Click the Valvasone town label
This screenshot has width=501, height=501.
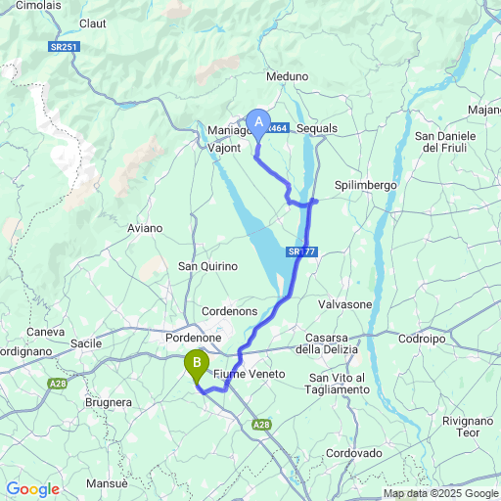point(345,304)
